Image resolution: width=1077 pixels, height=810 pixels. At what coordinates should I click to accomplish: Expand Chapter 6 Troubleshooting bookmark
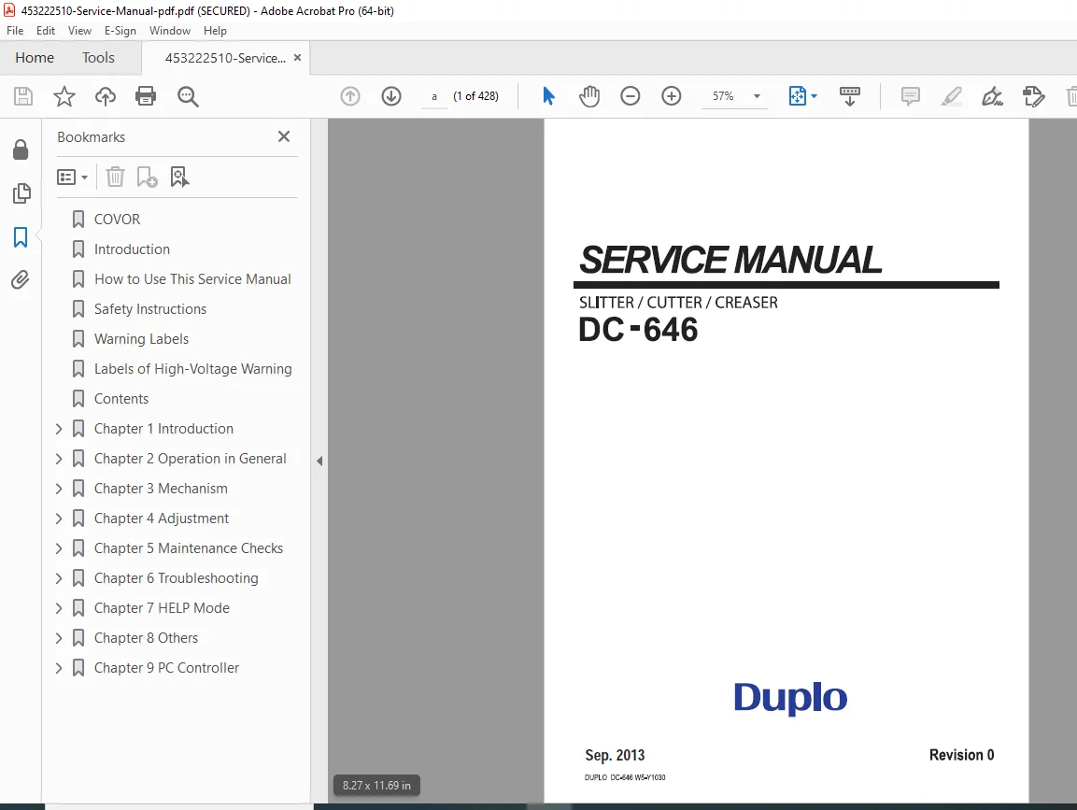pos(59,578)
